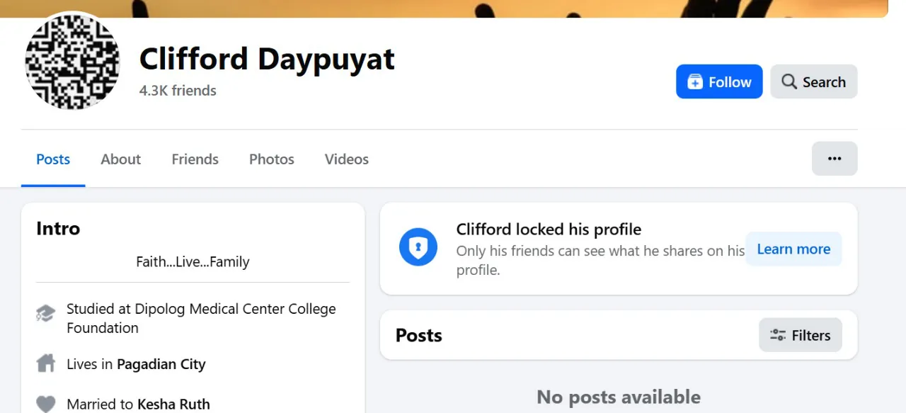Select the Posts tab

coord(53,159)
